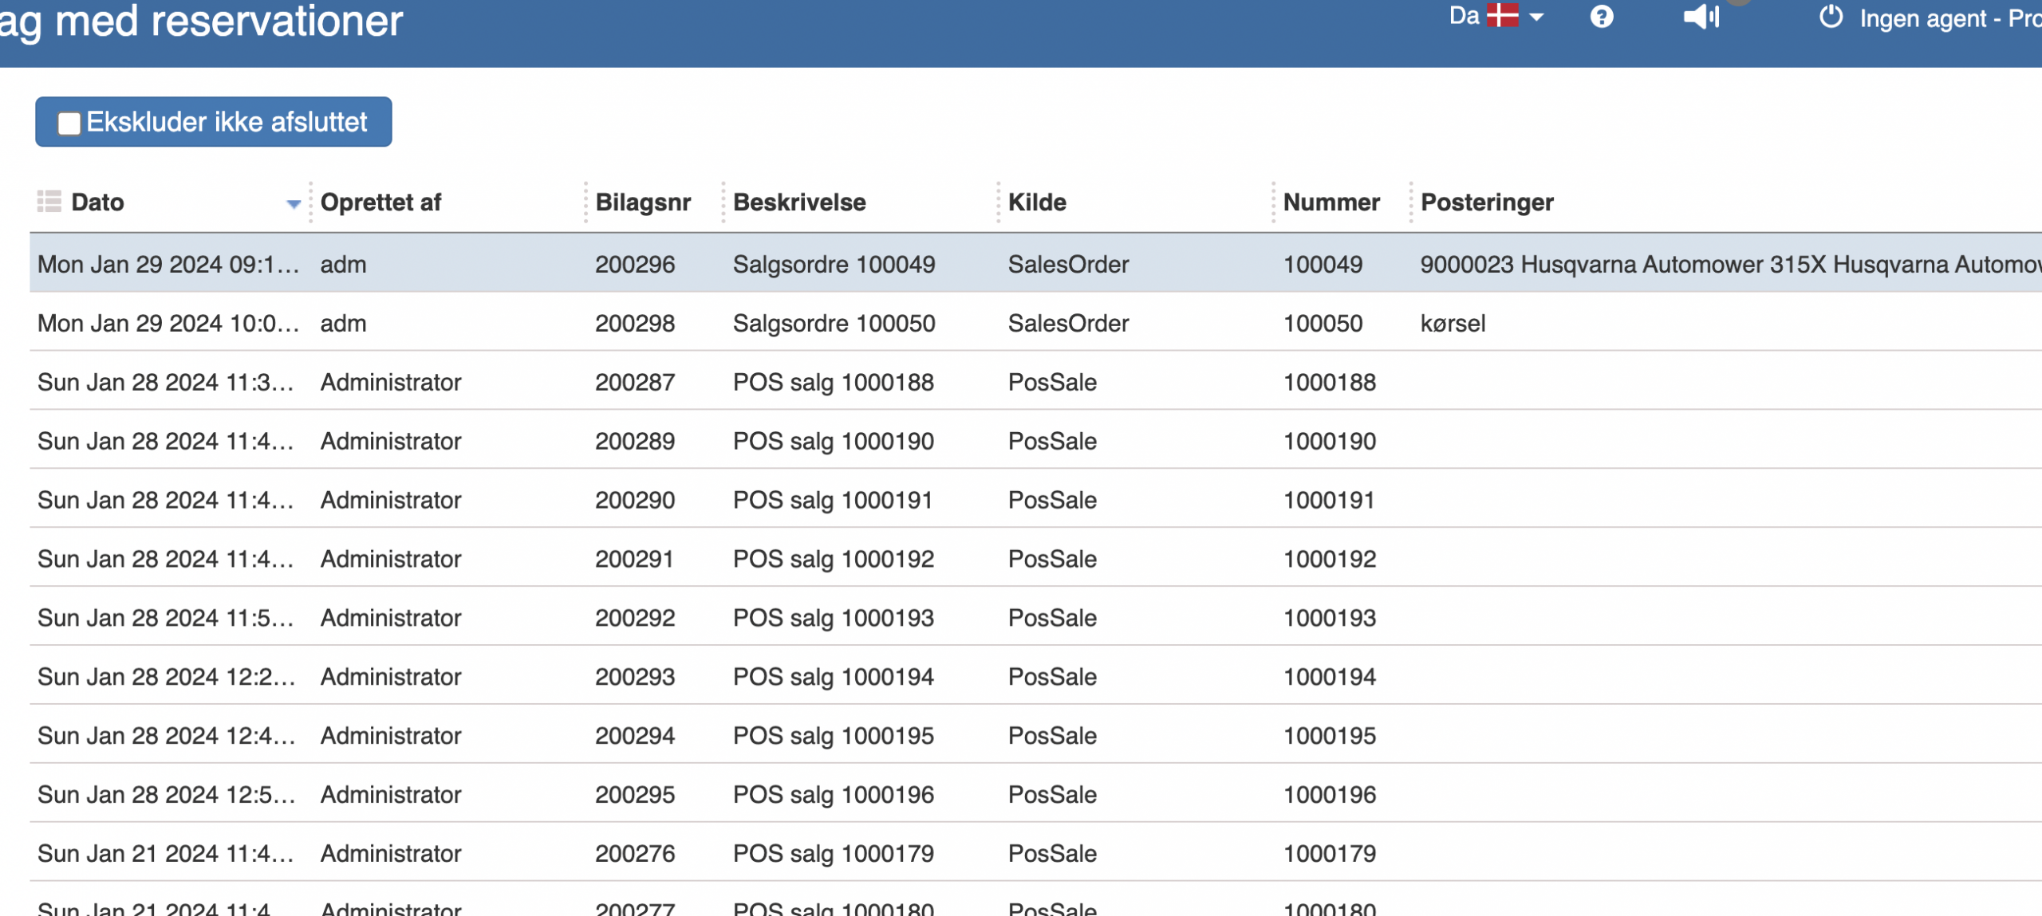Image resolution: width=2042 pixels, height=916 pixels.
Task: Click the adm cell in row 200296
Action: point(343,264)
